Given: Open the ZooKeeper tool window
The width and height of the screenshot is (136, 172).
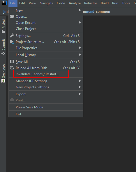Looking at the screenshot, I should coord(3,72).
